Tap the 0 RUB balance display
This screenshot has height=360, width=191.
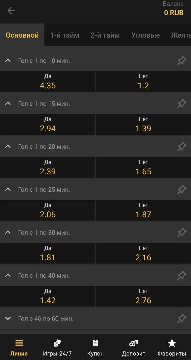174,13
